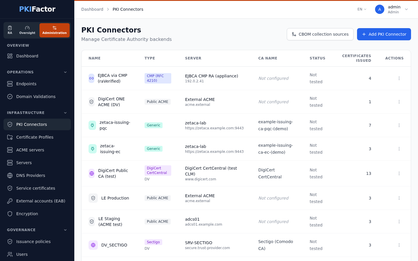Click the LE Staging shield icon
The height and width of the screenshot is (261, 418).
point(92,222)
